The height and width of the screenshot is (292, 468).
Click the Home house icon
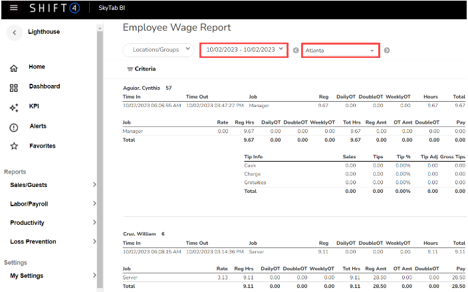click(x=14, y=68)
